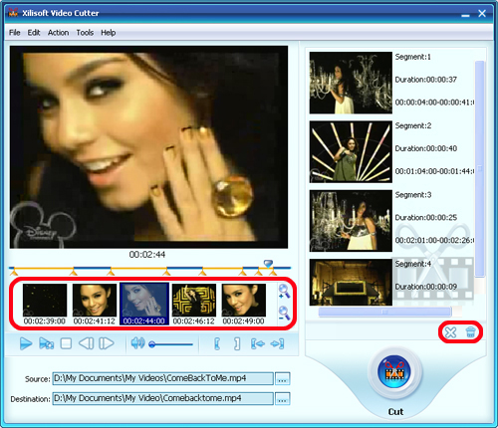Stop the video playback
The width and height of the screenshot is (498, 428).
66,343
